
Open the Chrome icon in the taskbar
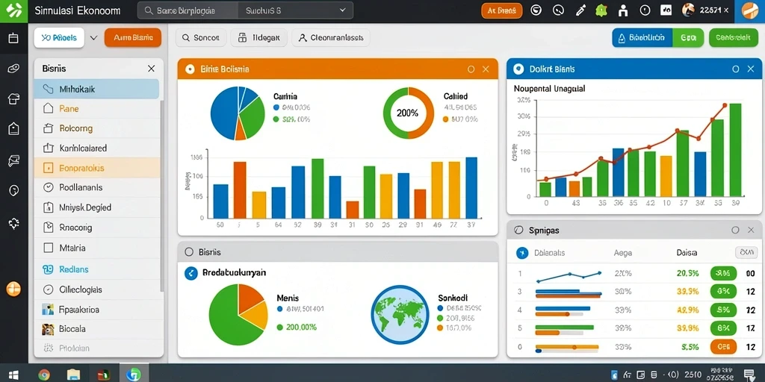click(x=44, y=375)
